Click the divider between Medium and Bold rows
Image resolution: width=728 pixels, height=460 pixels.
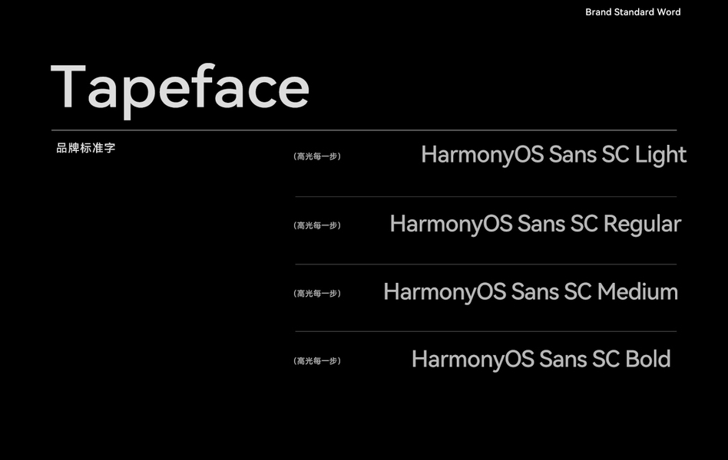click(x=485, y=332)
